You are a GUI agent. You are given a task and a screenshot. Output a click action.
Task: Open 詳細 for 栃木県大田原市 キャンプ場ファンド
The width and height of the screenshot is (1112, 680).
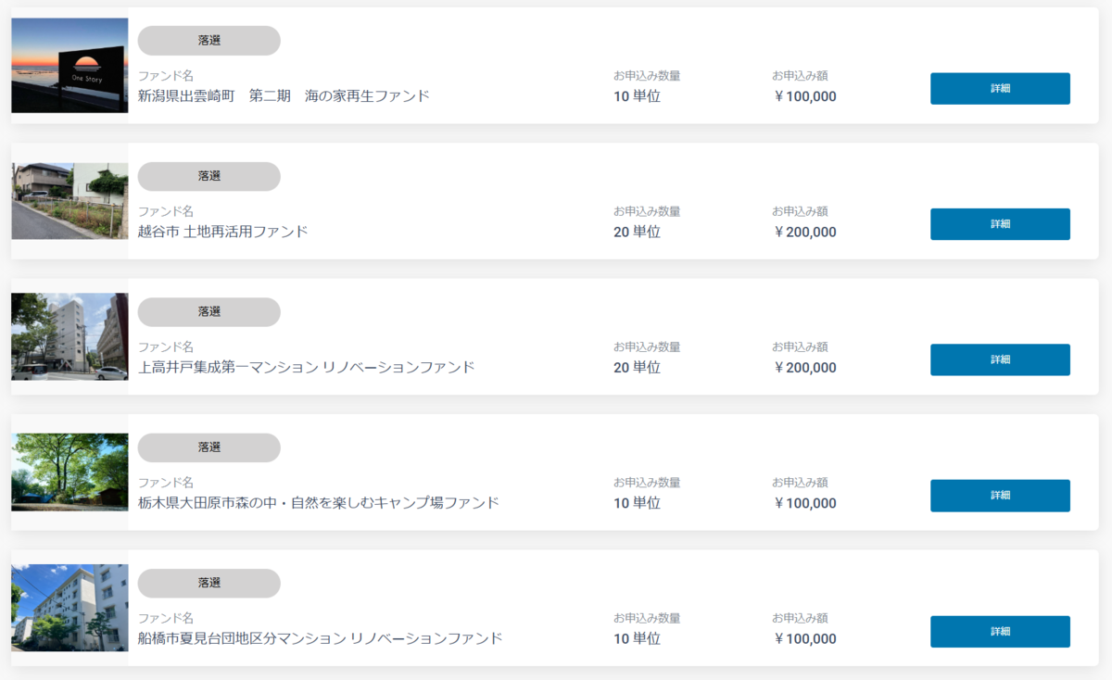[1000, 496]
